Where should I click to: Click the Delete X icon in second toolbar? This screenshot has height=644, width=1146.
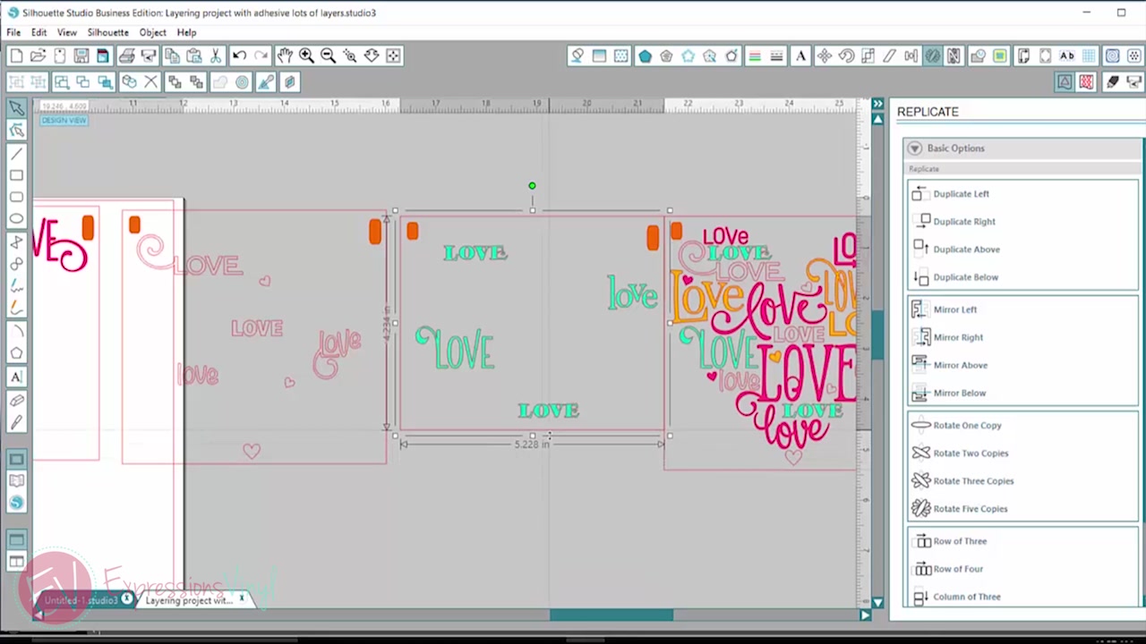[151, 82]
